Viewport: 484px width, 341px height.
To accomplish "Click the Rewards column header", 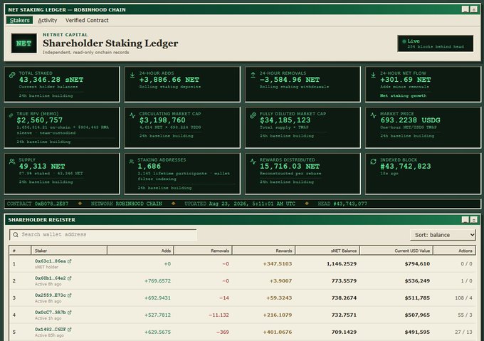I will click(x=263, y=251).
